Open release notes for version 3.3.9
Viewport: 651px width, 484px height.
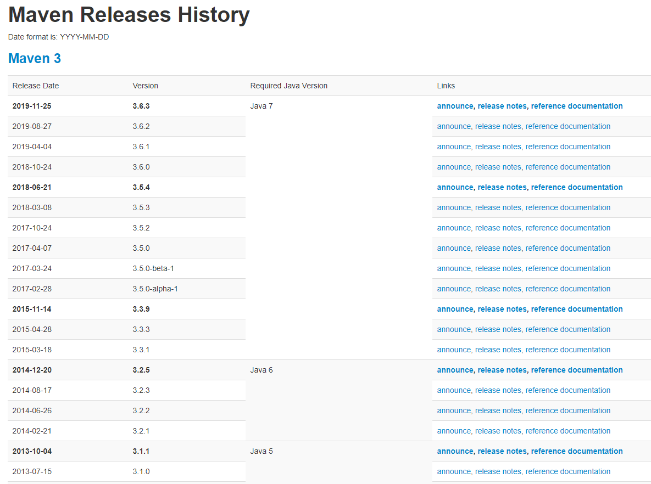[502, 309]
